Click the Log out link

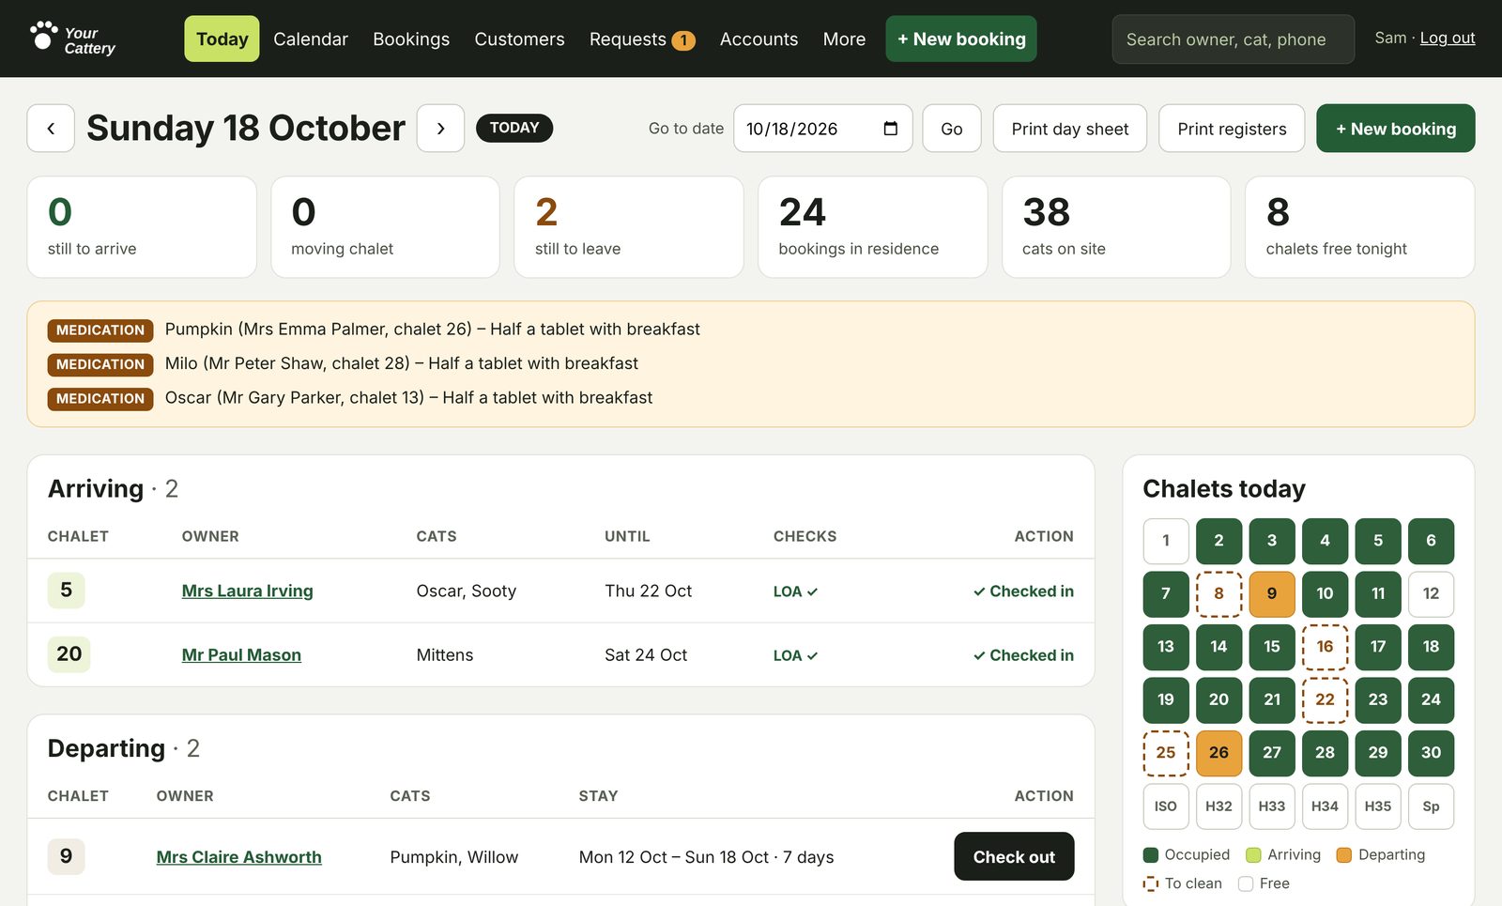pyautogui.click(x=1447, y=38)
